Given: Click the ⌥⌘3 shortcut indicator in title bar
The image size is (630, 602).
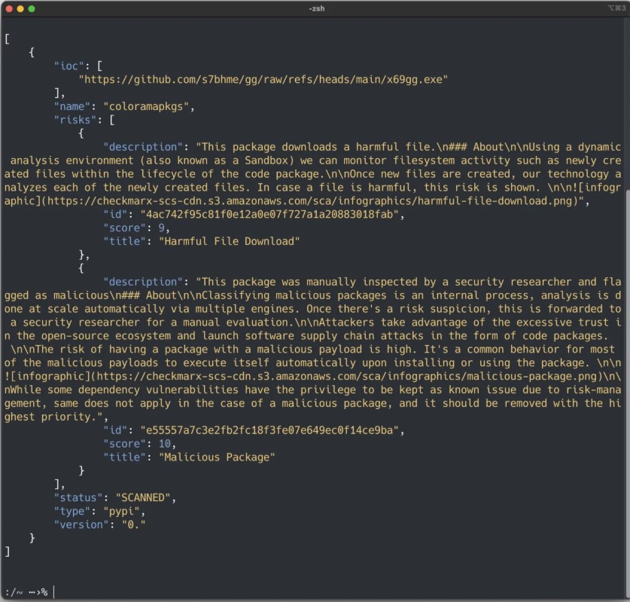Looking at the screenshot, I should point(616,8).
